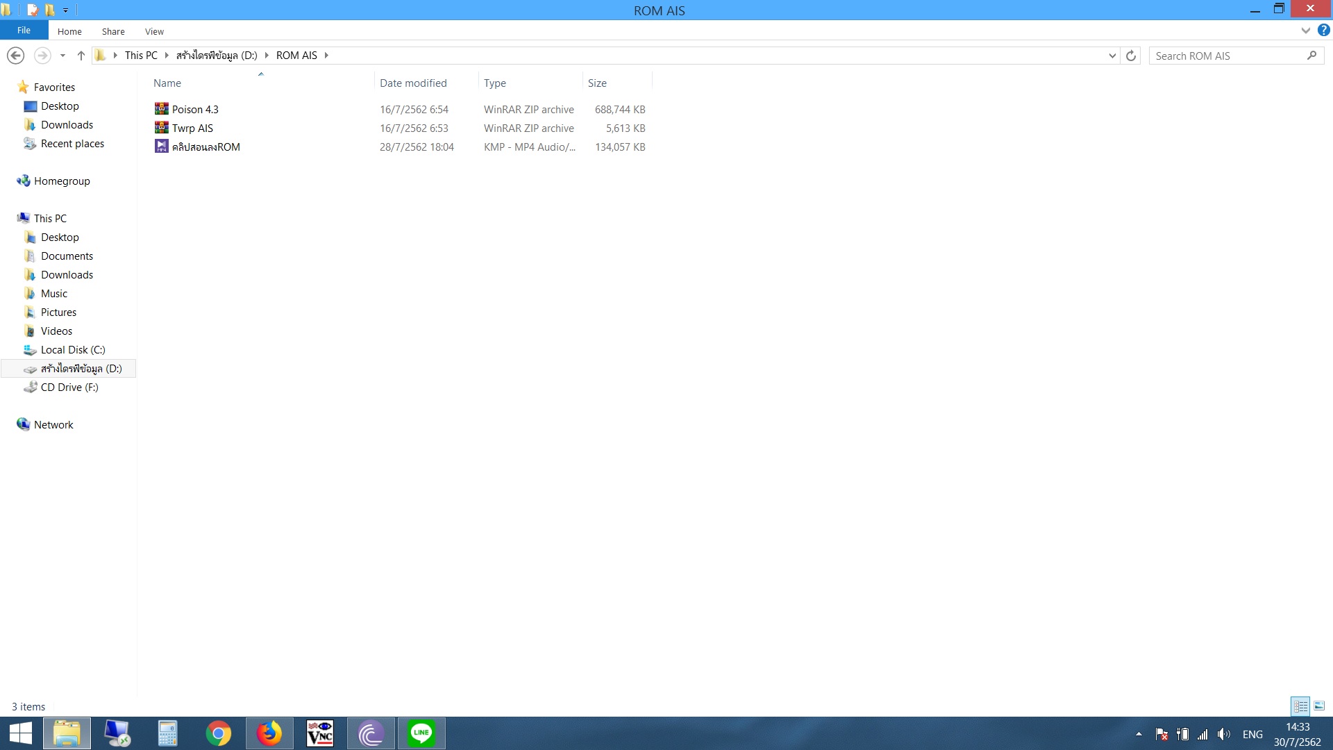1333x750 pixels.
Task: Sort by Size column header
Action: (597, 83)
